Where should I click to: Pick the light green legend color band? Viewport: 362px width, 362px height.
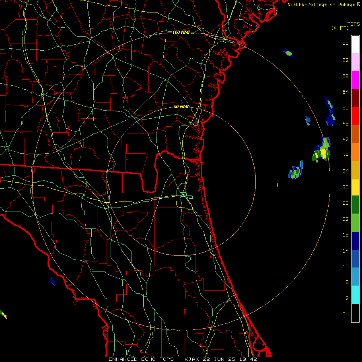[x=355, y=223]
